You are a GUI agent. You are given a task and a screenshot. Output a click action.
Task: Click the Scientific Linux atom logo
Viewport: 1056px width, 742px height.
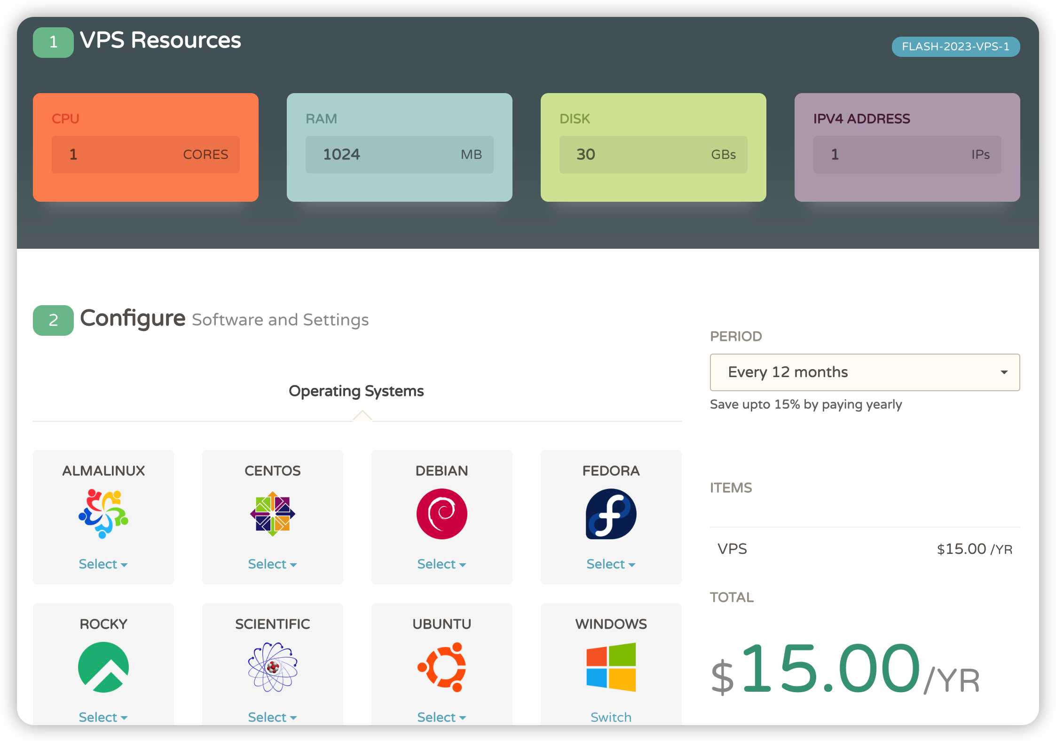tap(273, 667)
